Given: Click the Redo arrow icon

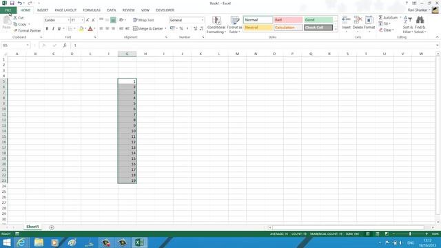Looking at the screenshot, I should [30, 3].
